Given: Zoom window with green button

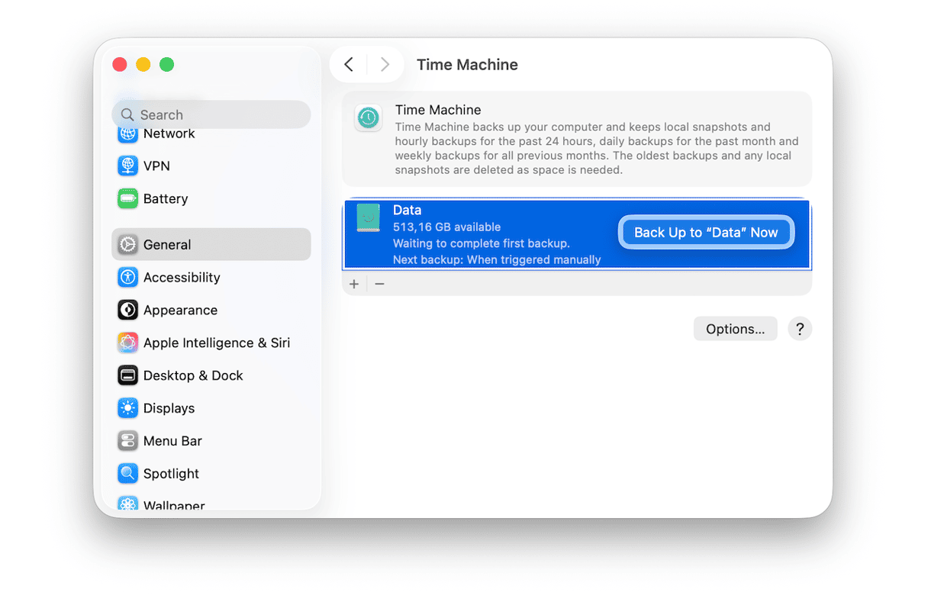Looking at the screenshot, I should tap(167, 65).
